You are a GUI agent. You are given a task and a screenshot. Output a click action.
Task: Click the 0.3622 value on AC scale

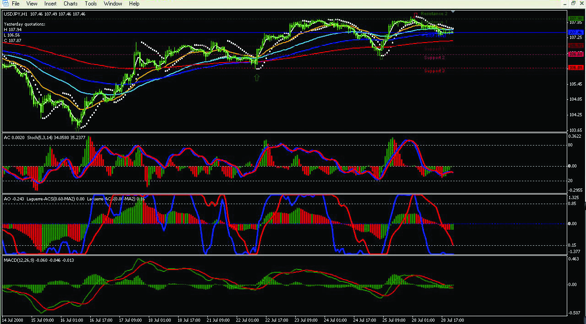pyautogui.click(x=575, y=136)
